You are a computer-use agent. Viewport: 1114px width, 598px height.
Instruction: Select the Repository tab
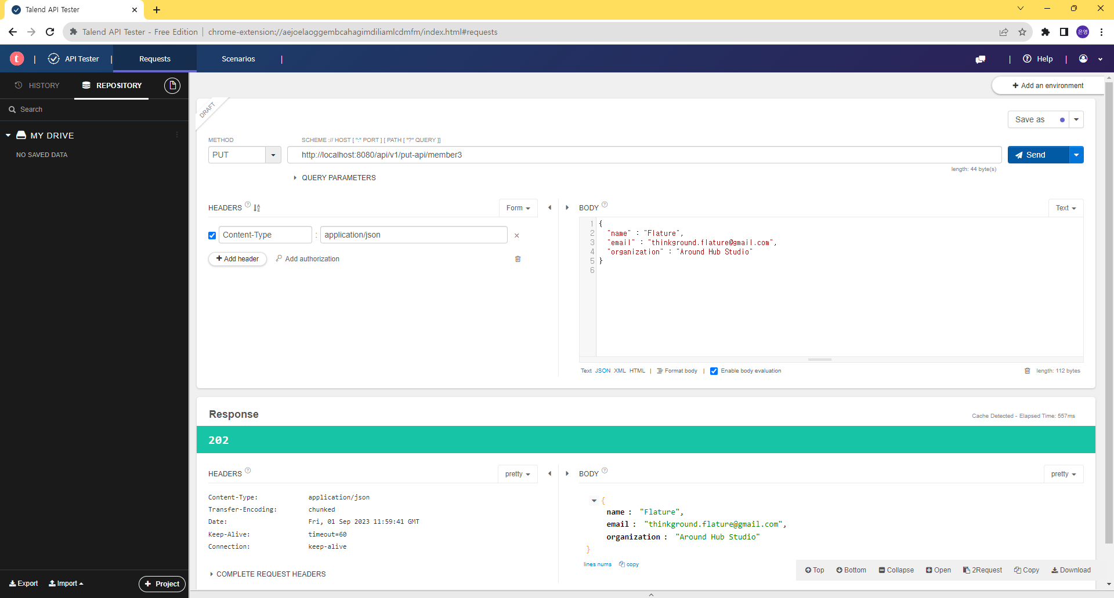[x=111, y=85]
